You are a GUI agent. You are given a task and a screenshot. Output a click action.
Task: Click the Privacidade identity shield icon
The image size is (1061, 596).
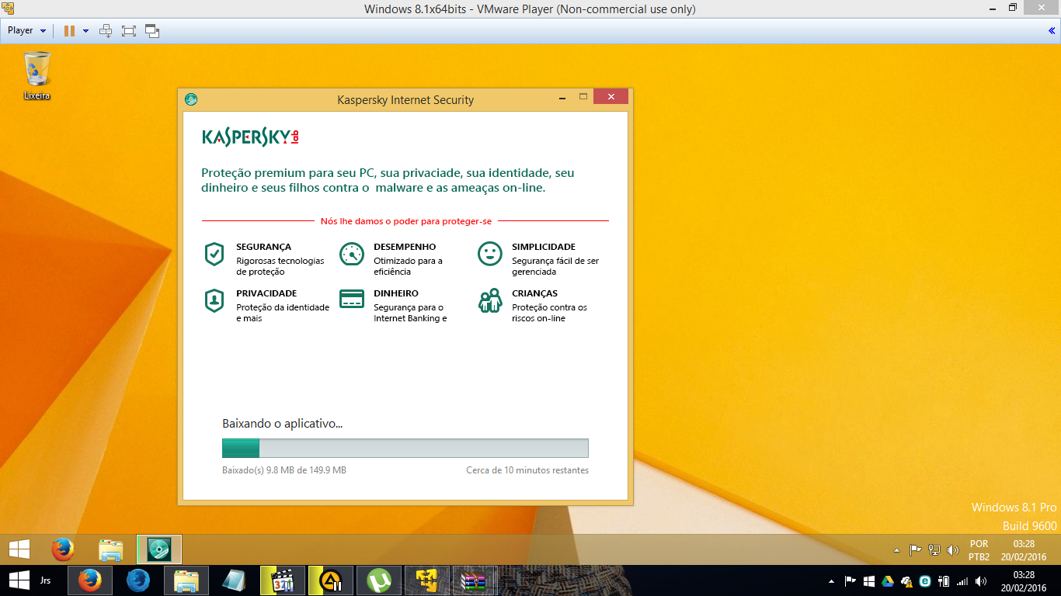click(214, 300)
